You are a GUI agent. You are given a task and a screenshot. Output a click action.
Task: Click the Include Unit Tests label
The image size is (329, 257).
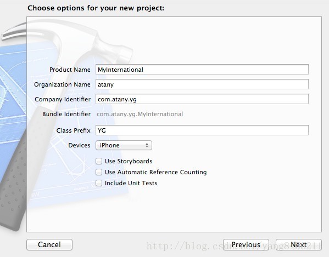(x=131, y=183)
